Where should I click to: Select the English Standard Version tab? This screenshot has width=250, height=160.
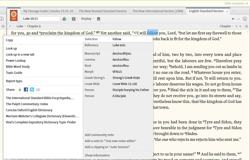206,11
